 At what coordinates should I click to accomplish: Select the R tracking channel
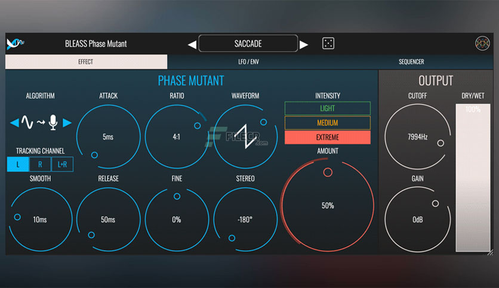40,164
